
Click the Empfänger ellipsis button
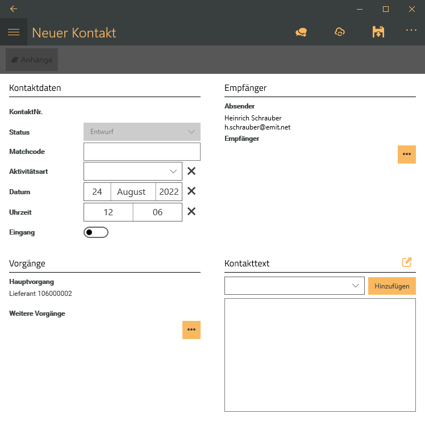point(406,154)
